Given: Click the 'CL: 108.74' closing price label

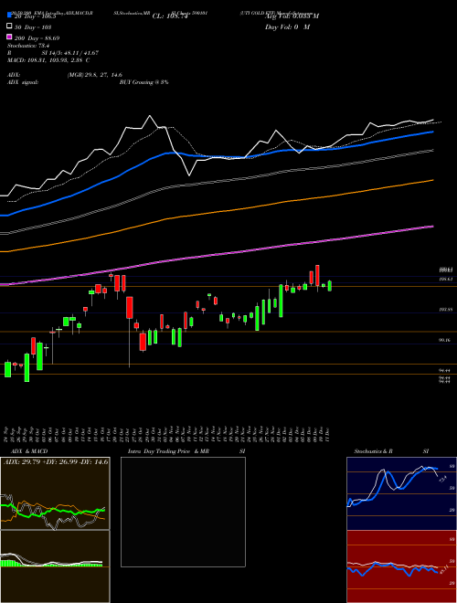Looking at the screenshot, I should pos(170,16).
